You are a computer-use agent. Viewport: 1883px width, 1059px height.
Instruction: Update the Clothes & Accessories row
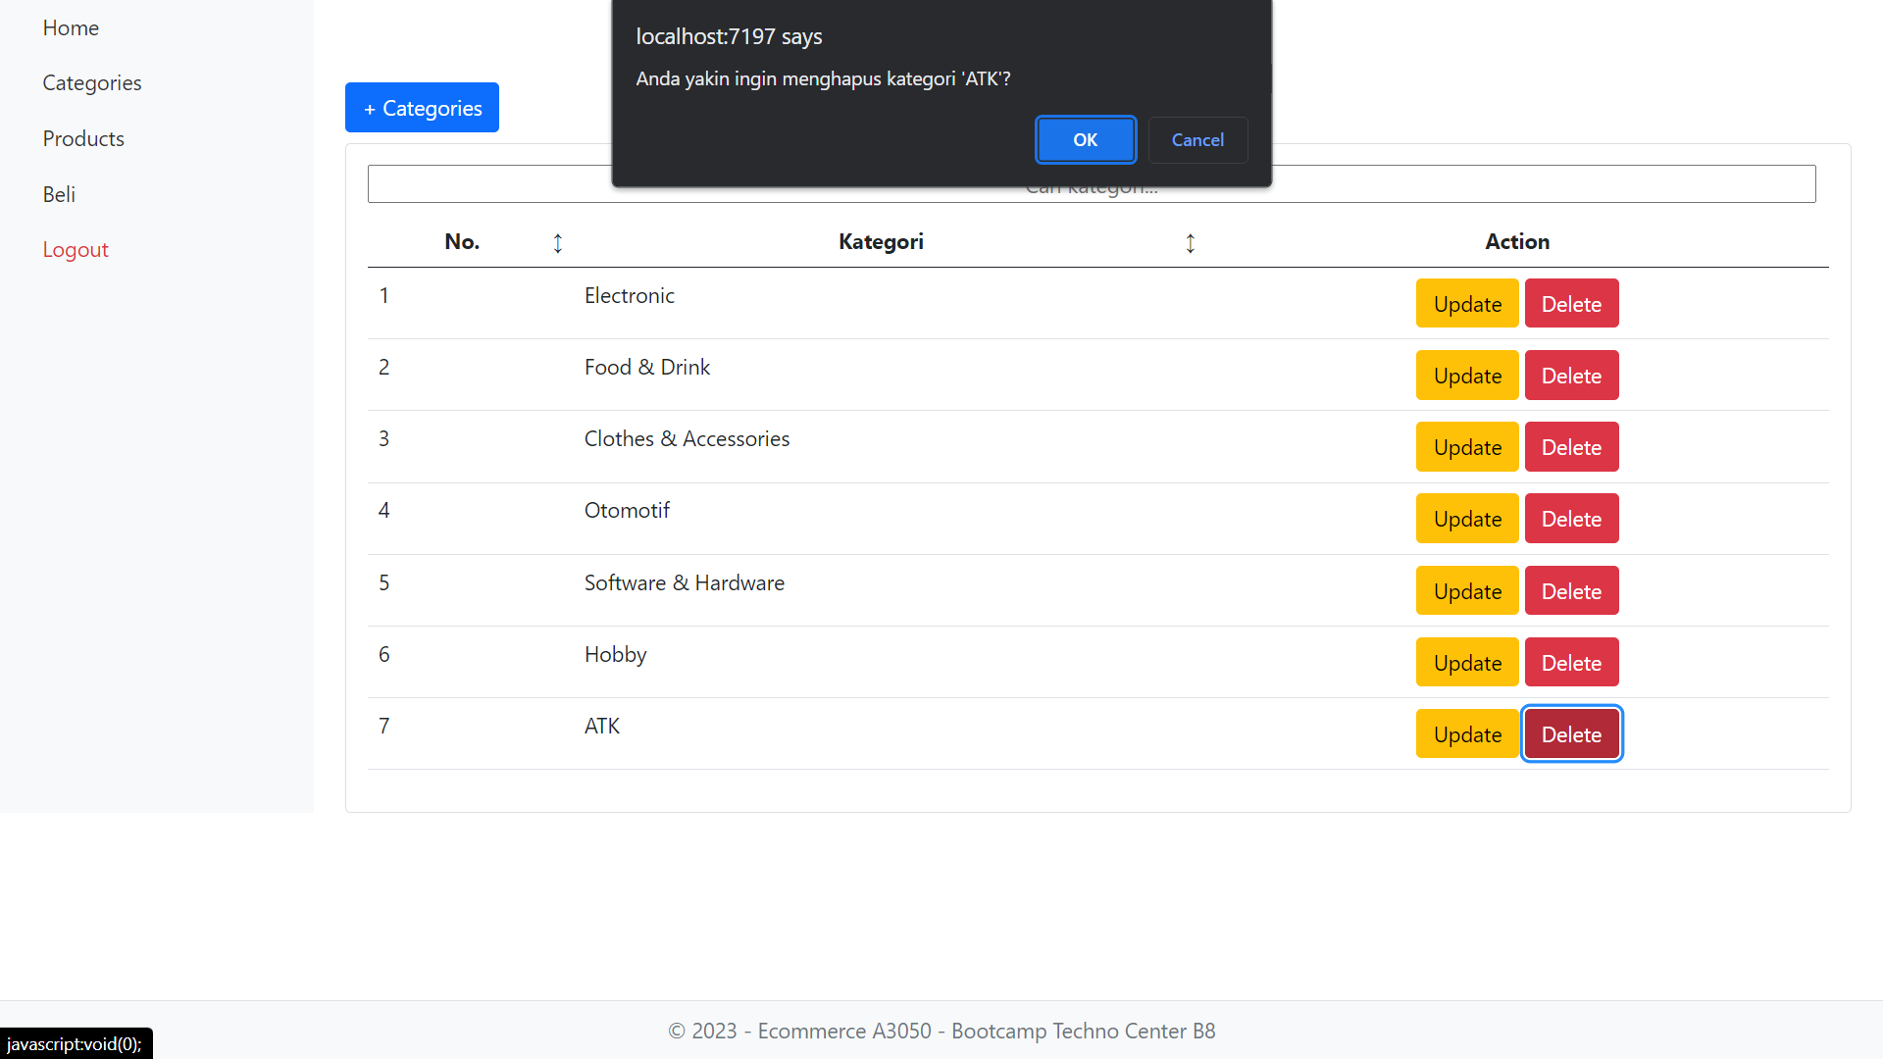tap(1466, 447)
